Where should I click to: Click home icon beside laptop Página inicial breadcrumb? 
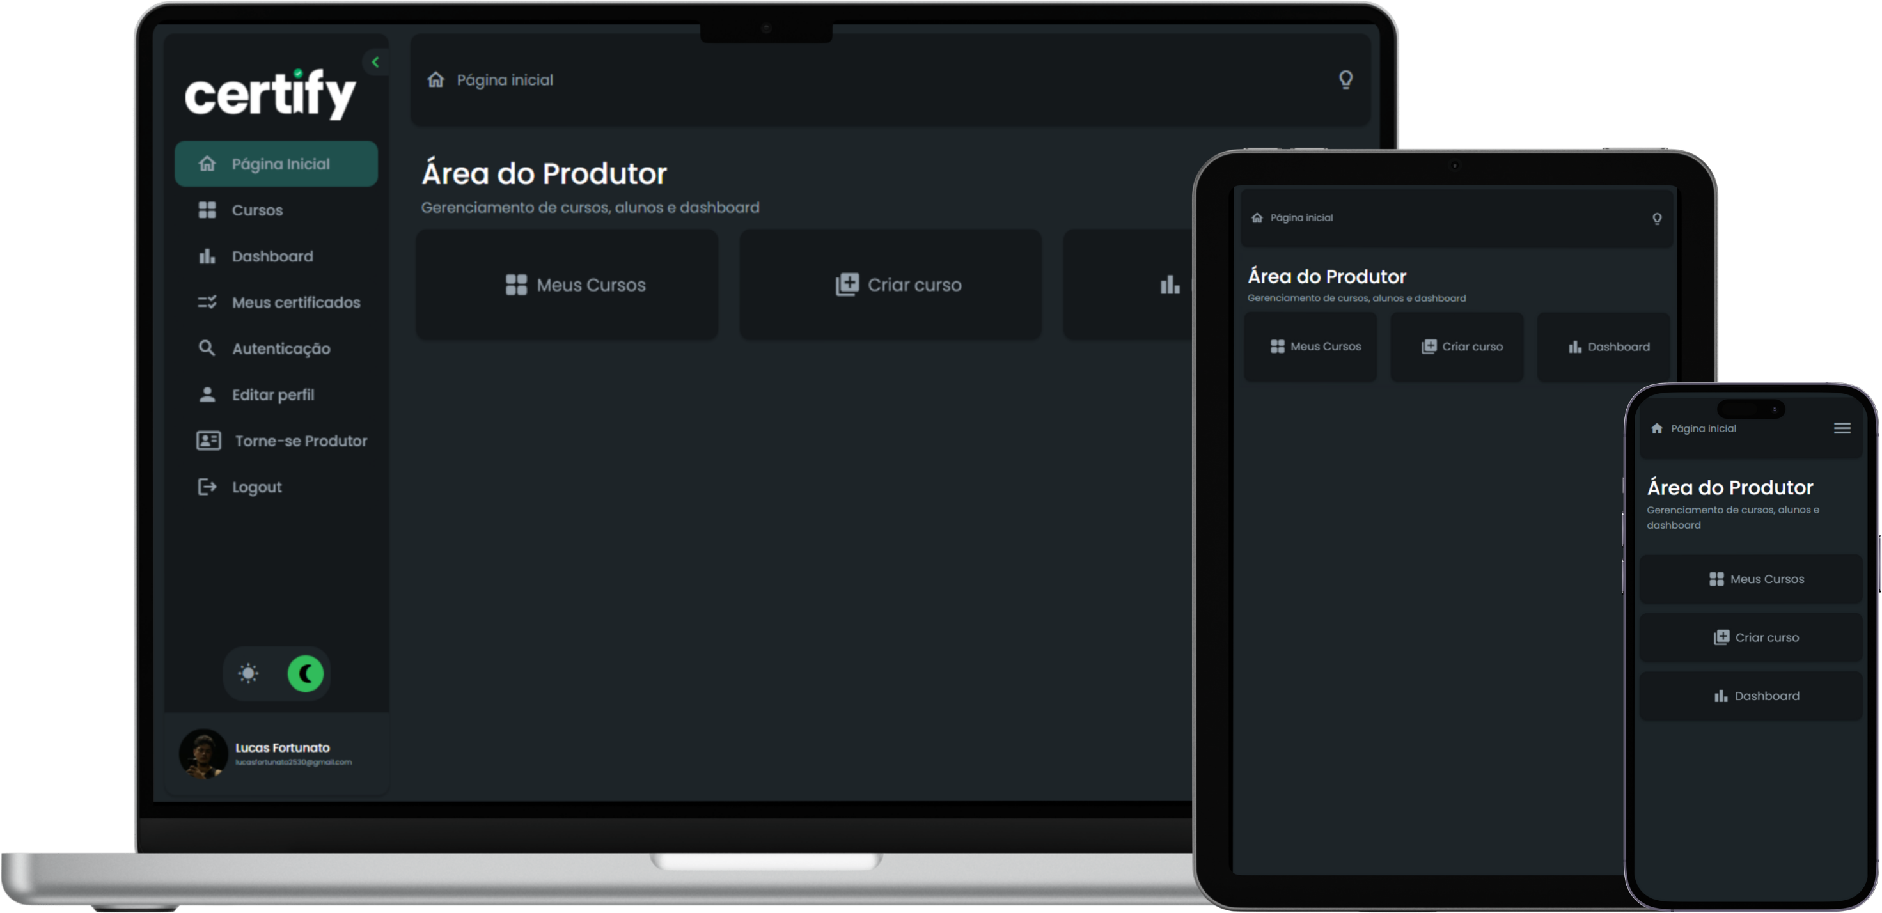click(435, 80)
